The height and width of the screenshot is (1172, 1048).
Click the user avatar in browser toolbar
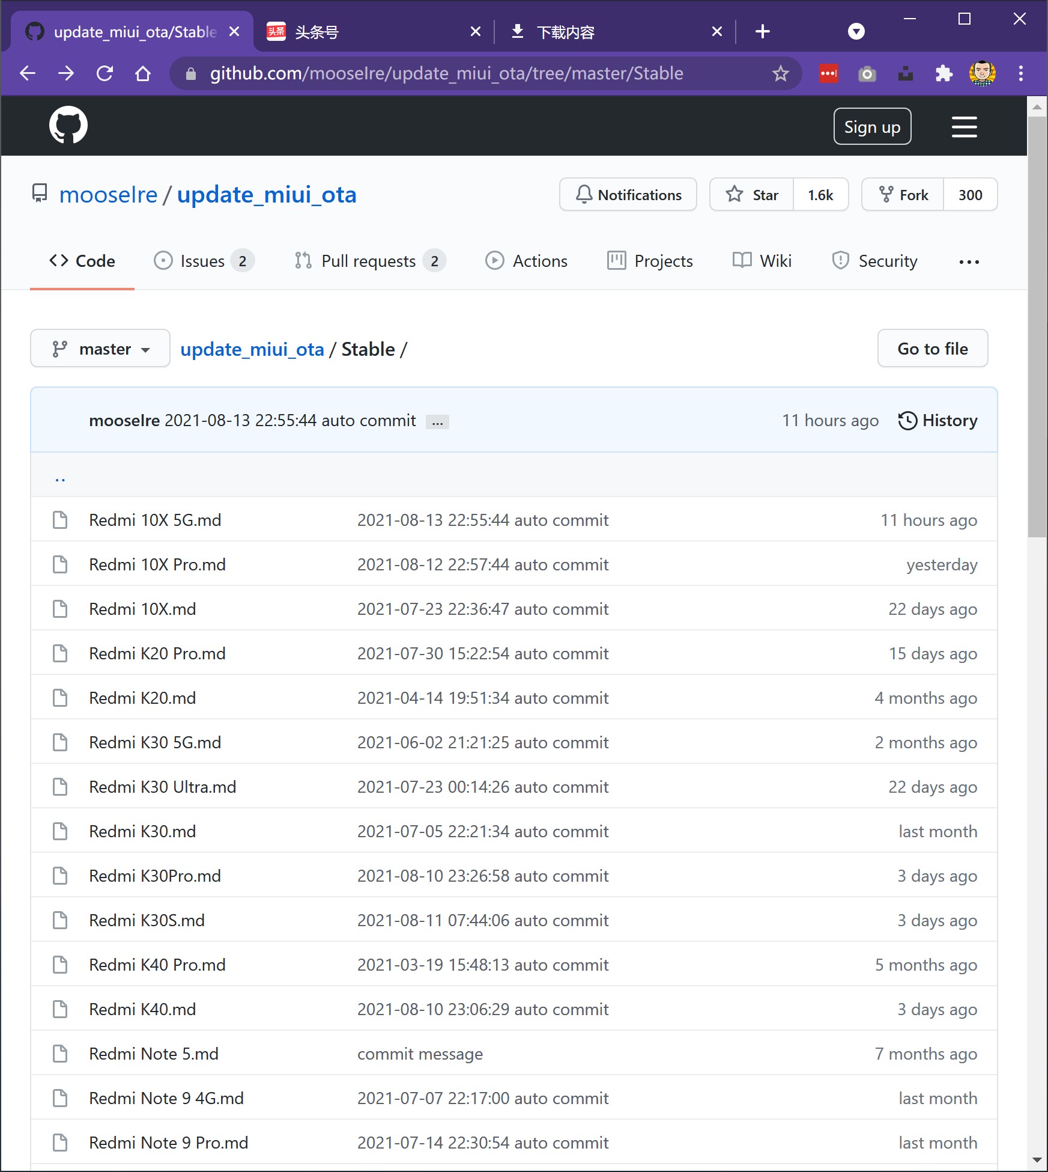(x=983, y=73)
